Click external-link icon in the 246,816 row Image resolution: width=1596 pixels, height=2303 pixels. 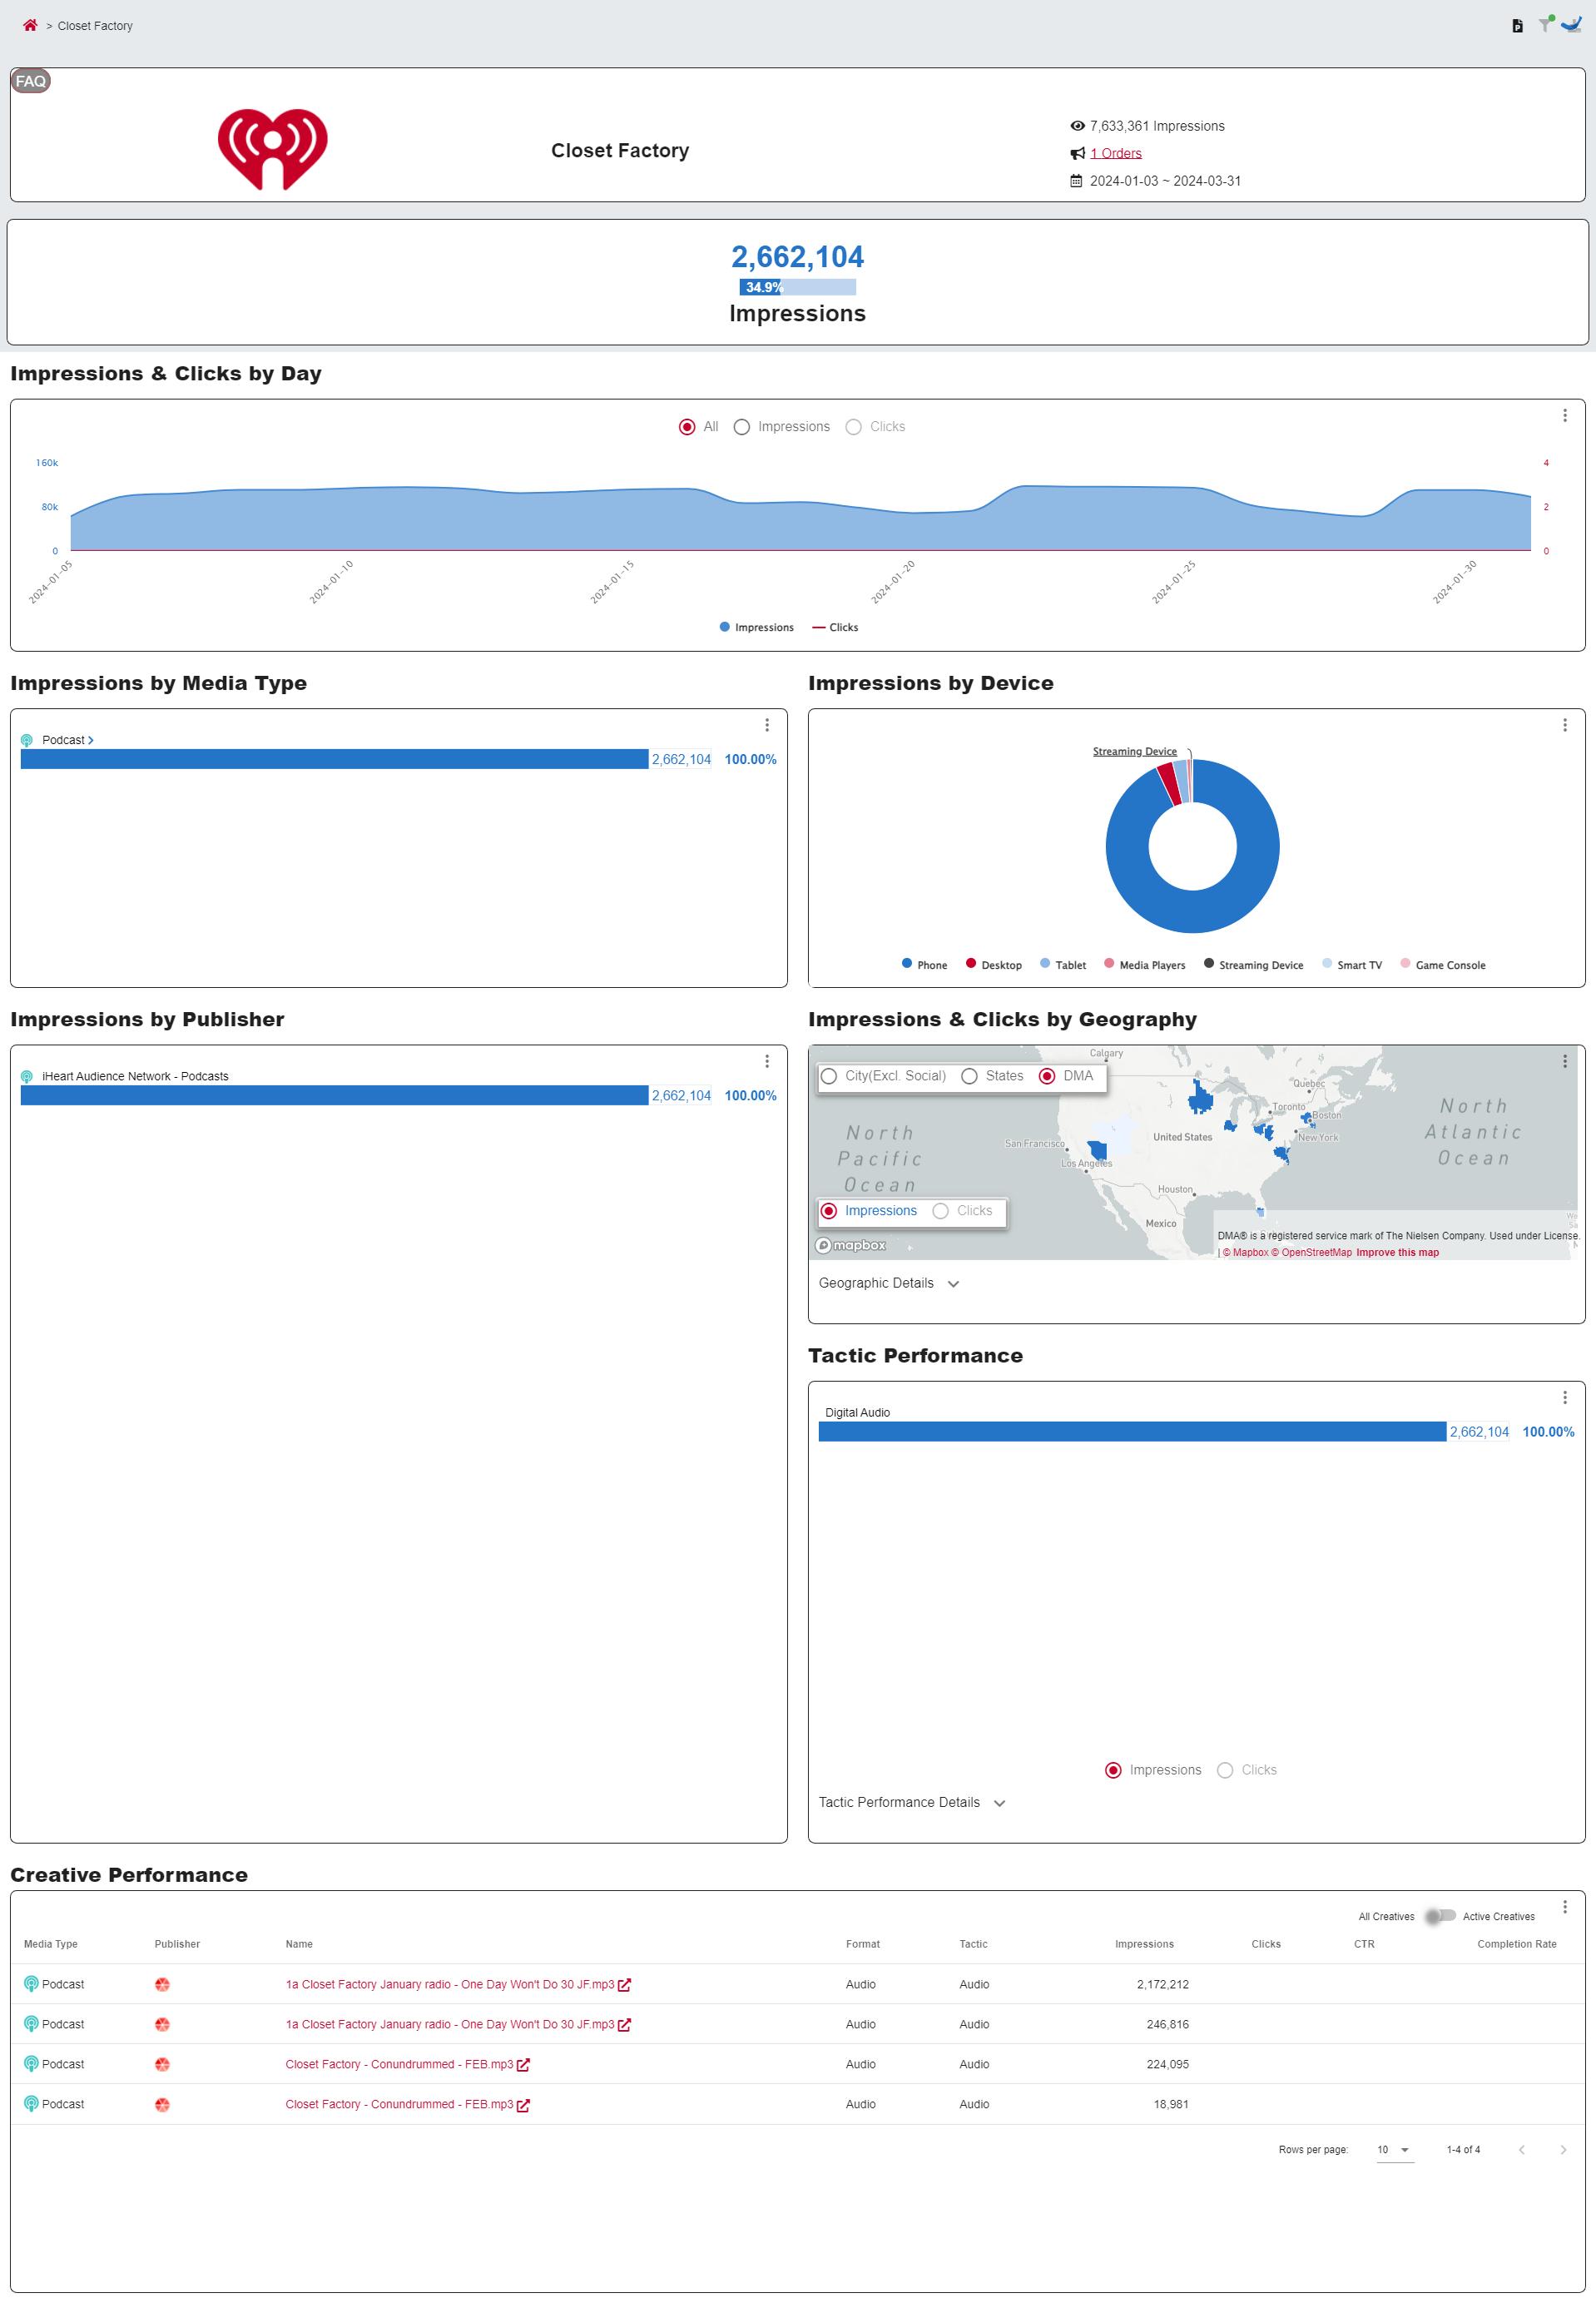point(624,2024)
